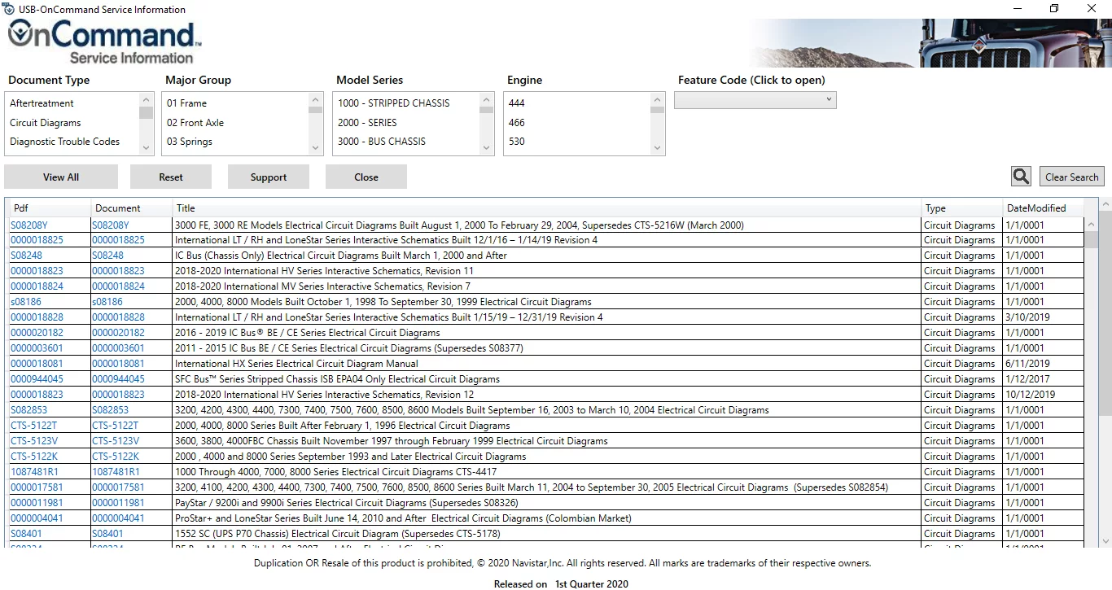
Task: Select engine 466 in list
Action: [x=517, y=123]
